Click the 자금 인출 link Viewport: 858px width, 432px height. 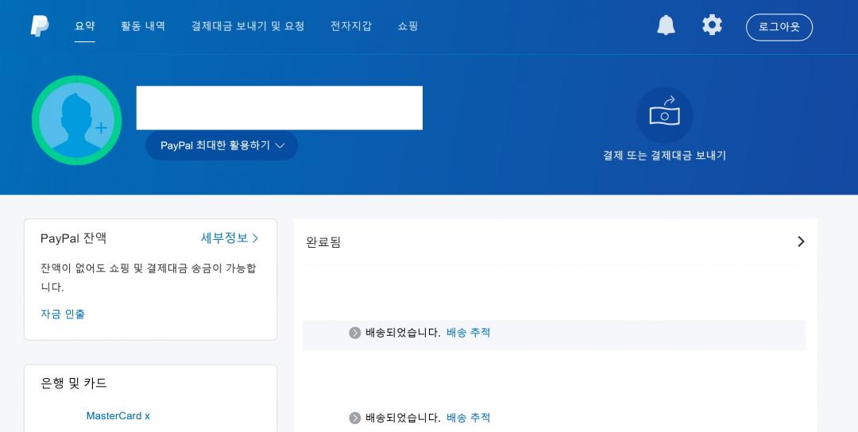pyautogui.click(x=63, y=314)
